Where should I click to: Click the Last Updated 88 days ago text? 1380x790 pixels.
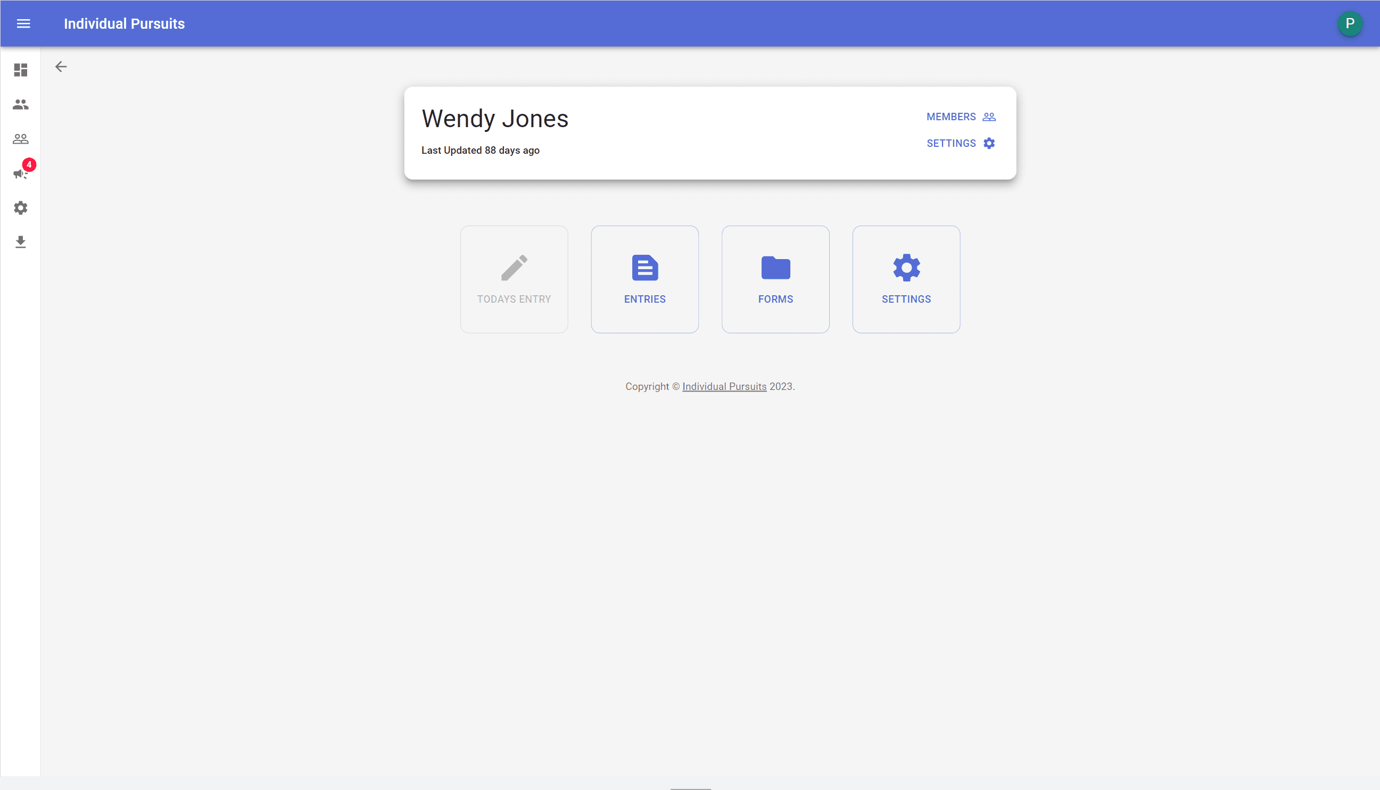[480, 151]
